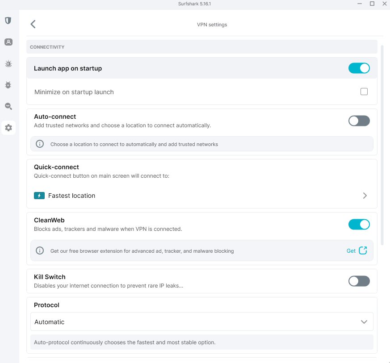Click the Protocol dropdown arrow
The height and width of the screenshot is (363, 390).
pyautogui.click(x=364, y=322)
